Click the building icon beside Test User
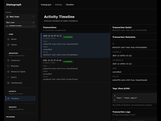161x121 pixels. pyautogui.click(x=7, y=17)
